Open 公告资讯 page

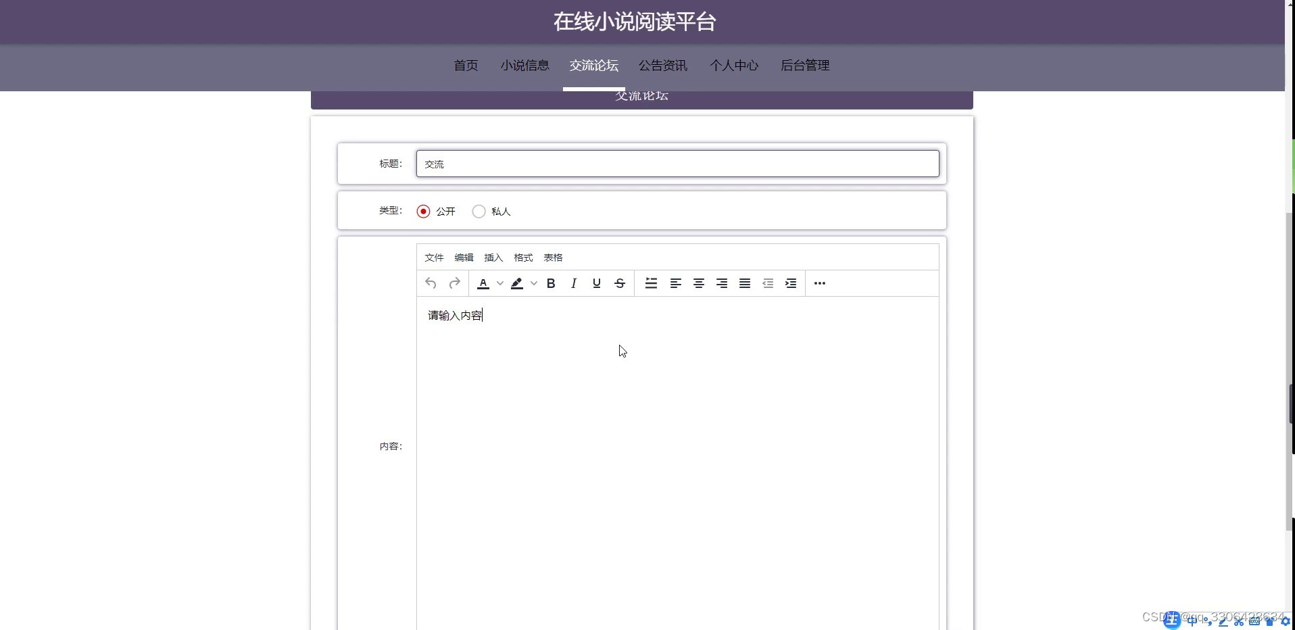[x=663, y=66]
